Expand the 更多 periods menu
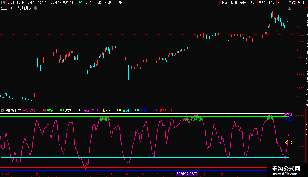308x177 pixels. pyautogui.click(x=120, y=2)
